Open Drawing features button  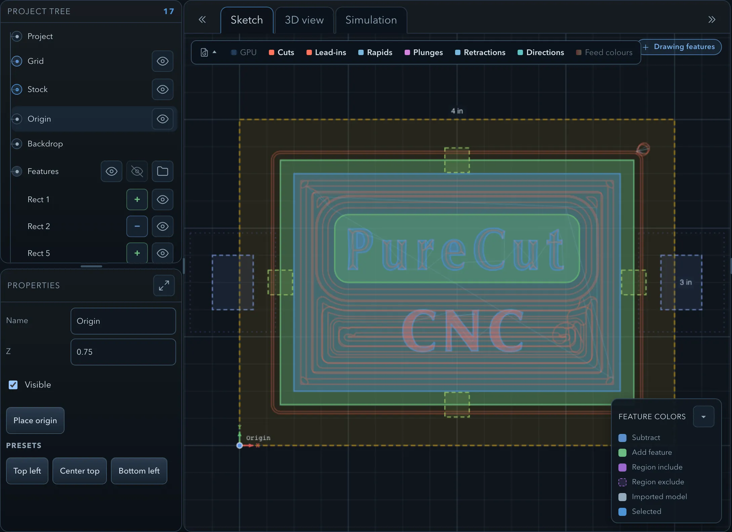point(680,47)
